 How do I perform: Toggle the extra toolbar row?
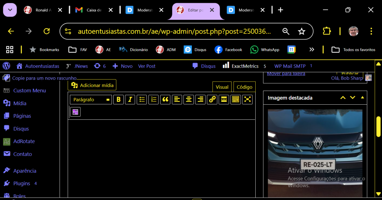[x=236, y=99]
